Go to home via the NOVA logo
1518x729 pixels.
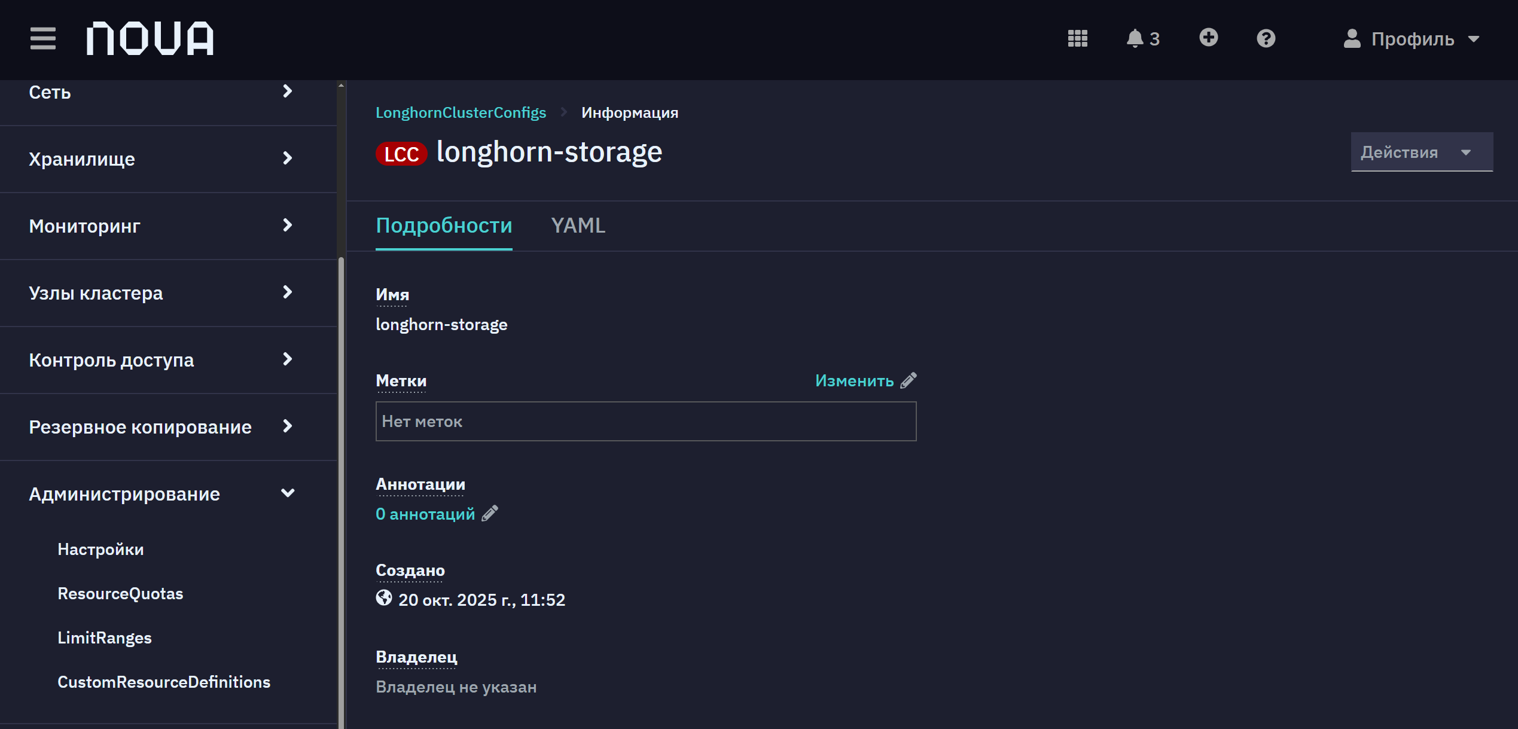(150, 39)
